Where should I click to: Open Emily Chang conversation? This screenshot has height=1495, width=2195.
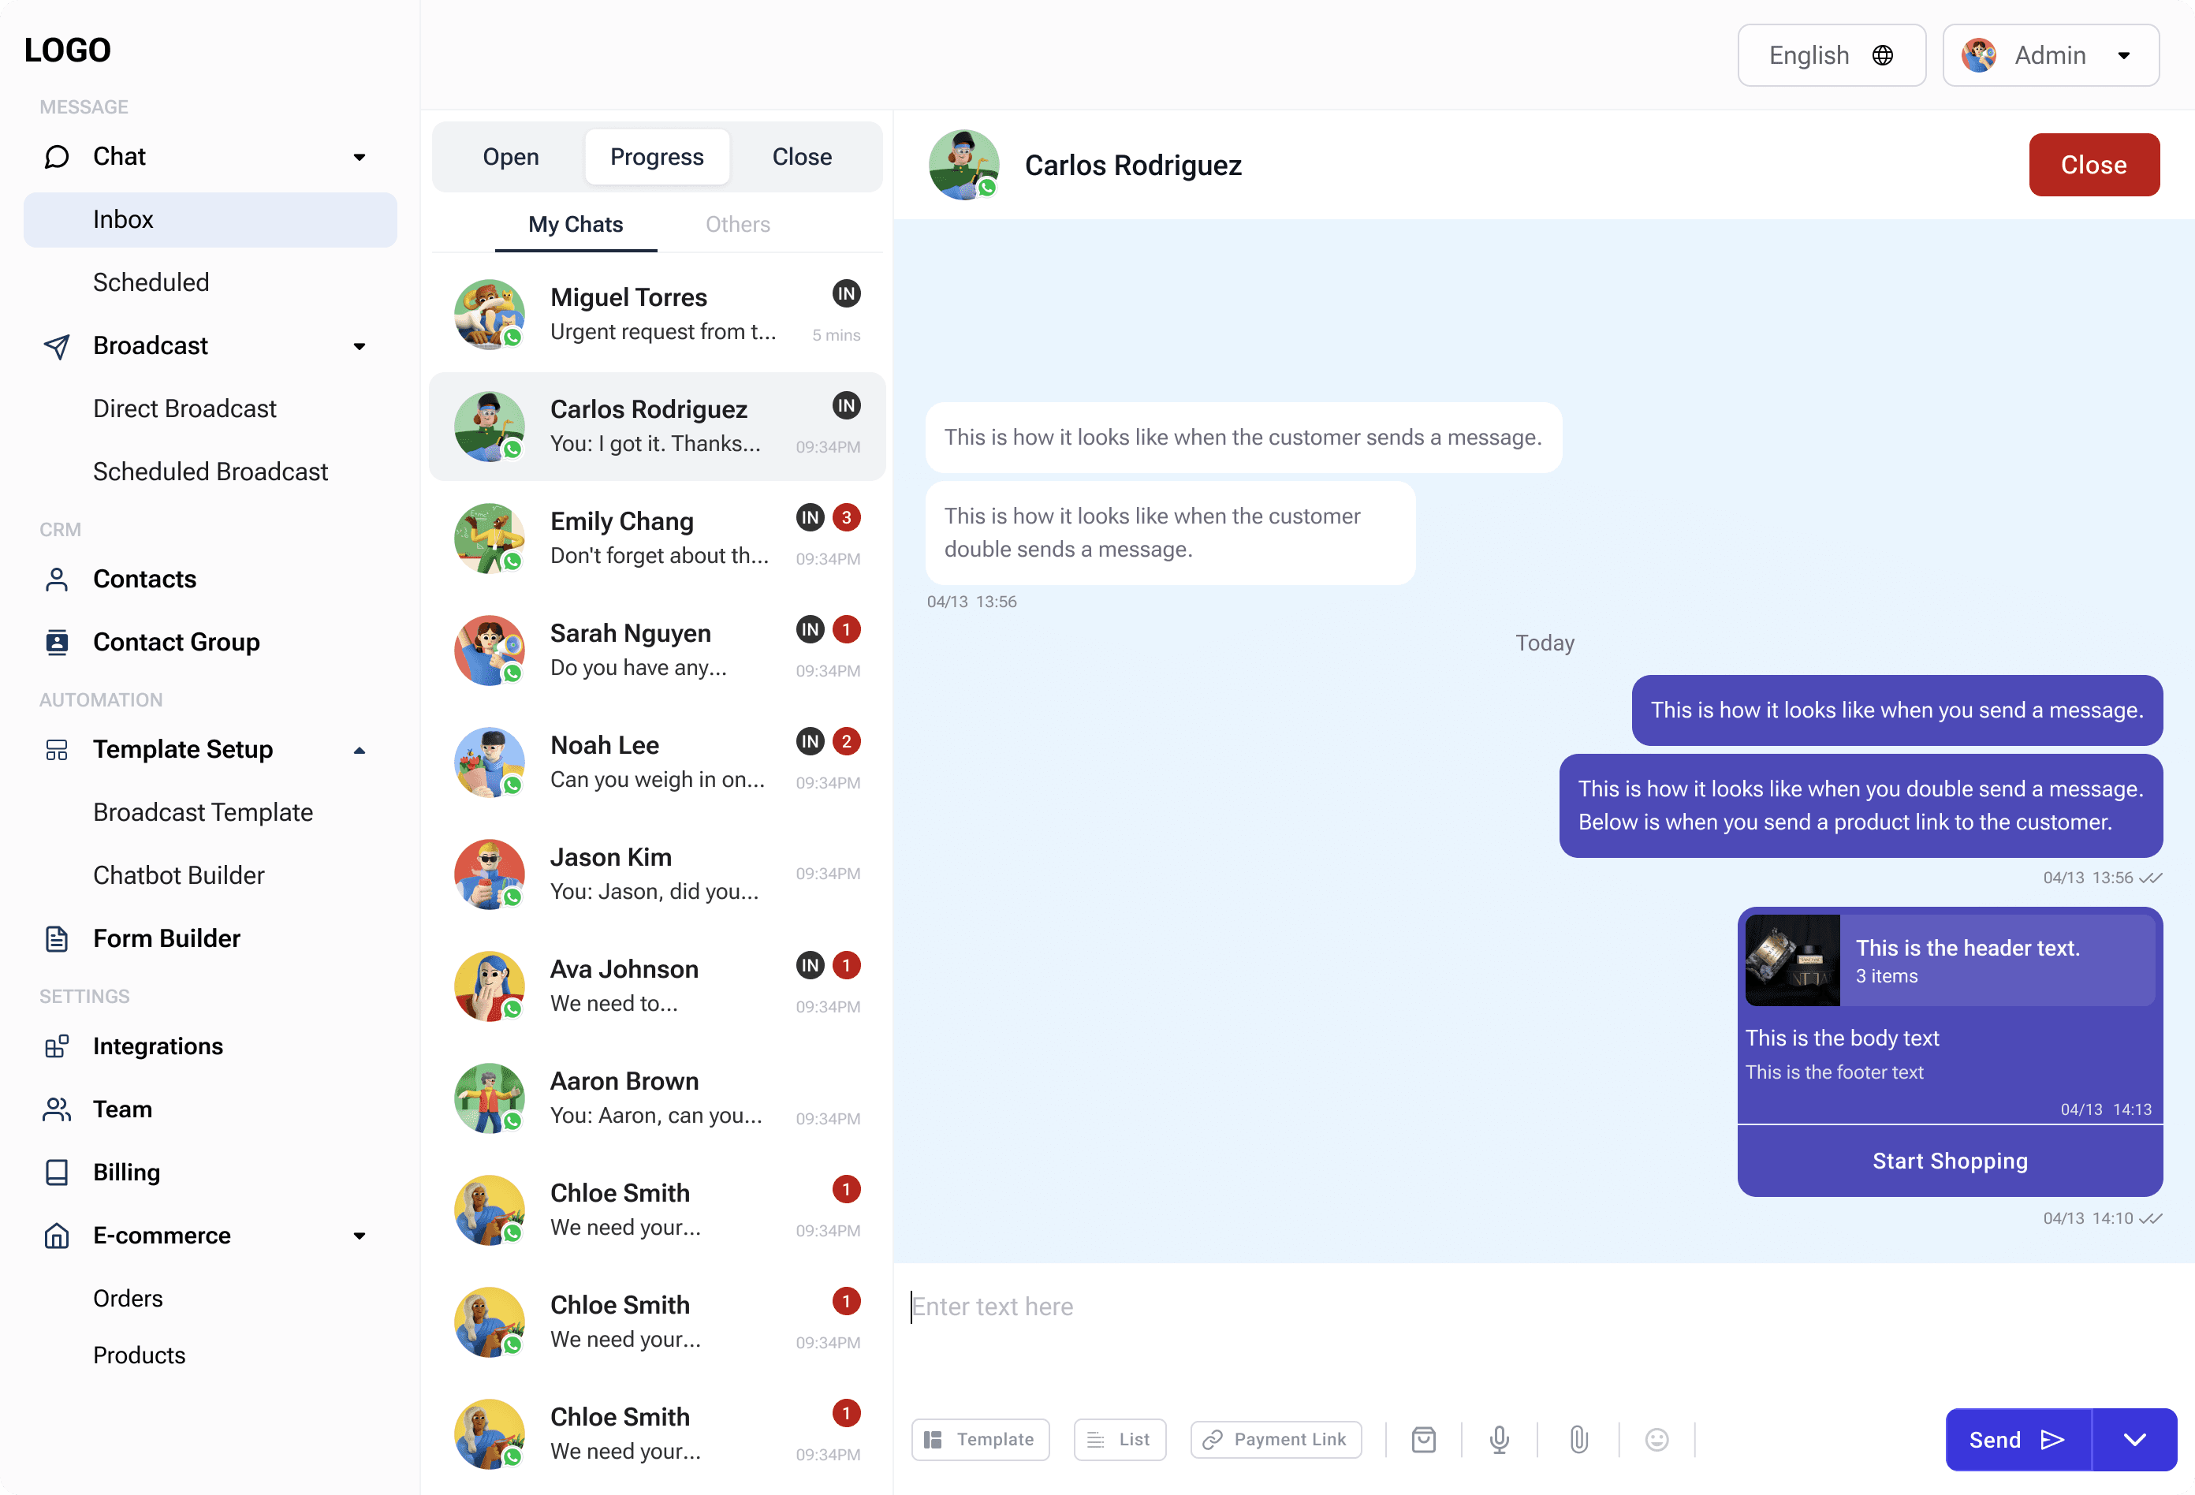click(x=657, y=539)
